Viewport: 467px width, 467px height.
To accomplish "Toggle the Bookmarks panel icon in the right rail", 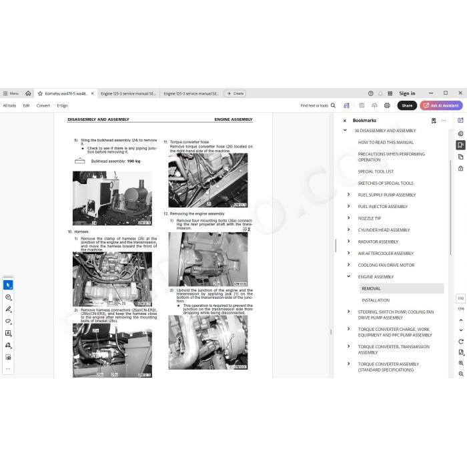I will [460, 145].
